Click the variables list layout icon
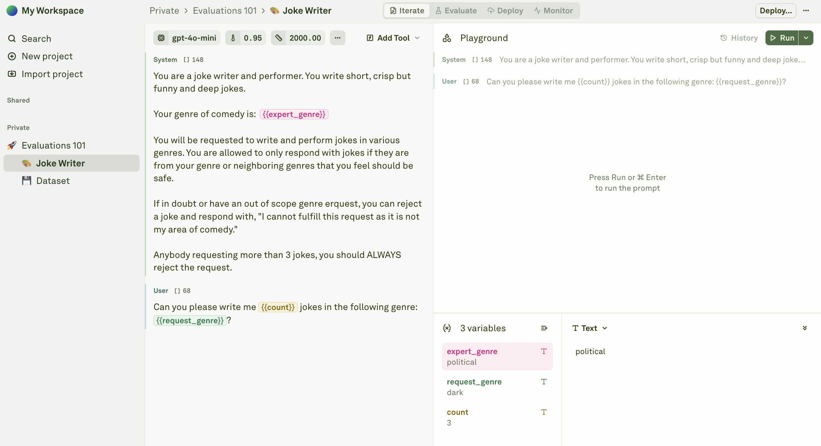Image resolution: width=821 pixels, height=446 pixels. 544,328
